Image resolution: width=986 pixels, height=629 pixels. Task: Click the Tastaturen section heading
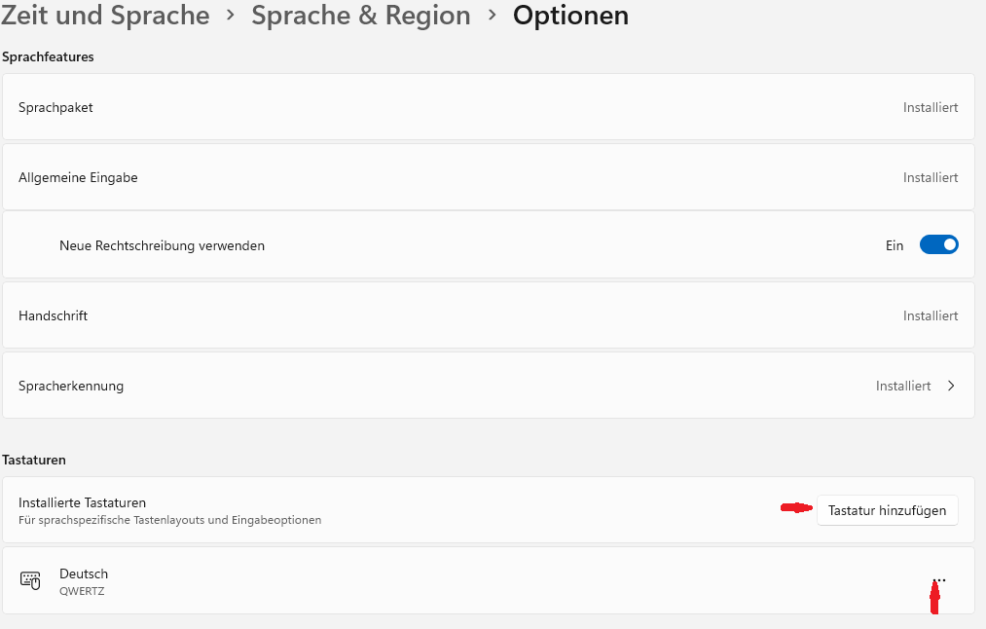click(34, 460)
